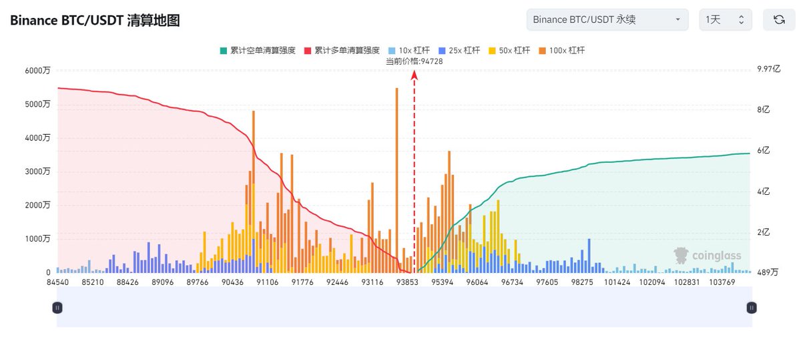Click the x-axis label 91776
Image resolution: width=801 pixels, height=337 pixels.
click(302, 282)
